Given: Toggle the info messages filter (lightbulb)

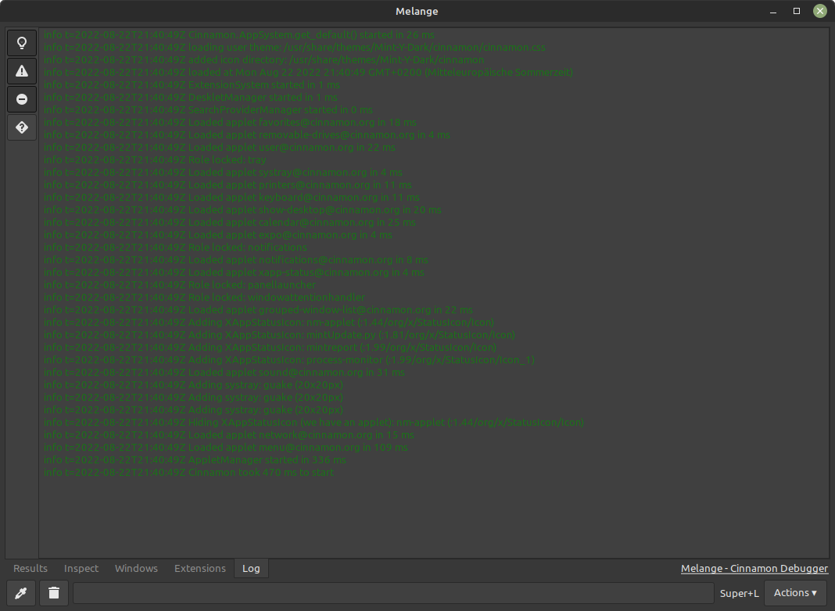Looking at the screenshot, I should tap(22, 43).
